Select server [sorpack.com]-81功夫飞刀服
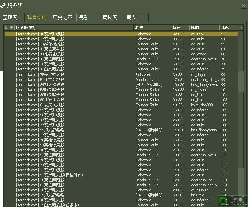Screen dimensions: 248x207 40,105
